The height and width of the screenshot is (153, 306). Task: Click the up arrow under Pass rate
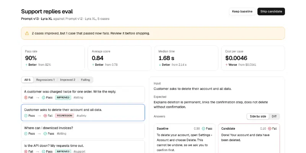pos(26,65)
